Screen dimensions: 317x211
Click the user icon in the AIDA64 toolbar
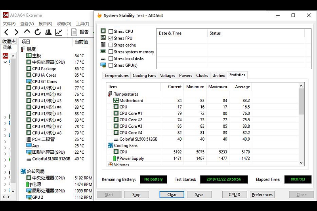tap(48, 32)
